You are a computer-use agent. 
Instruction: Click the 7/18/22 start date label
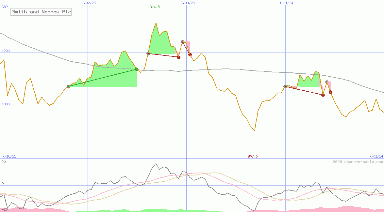tap(9, 156)
